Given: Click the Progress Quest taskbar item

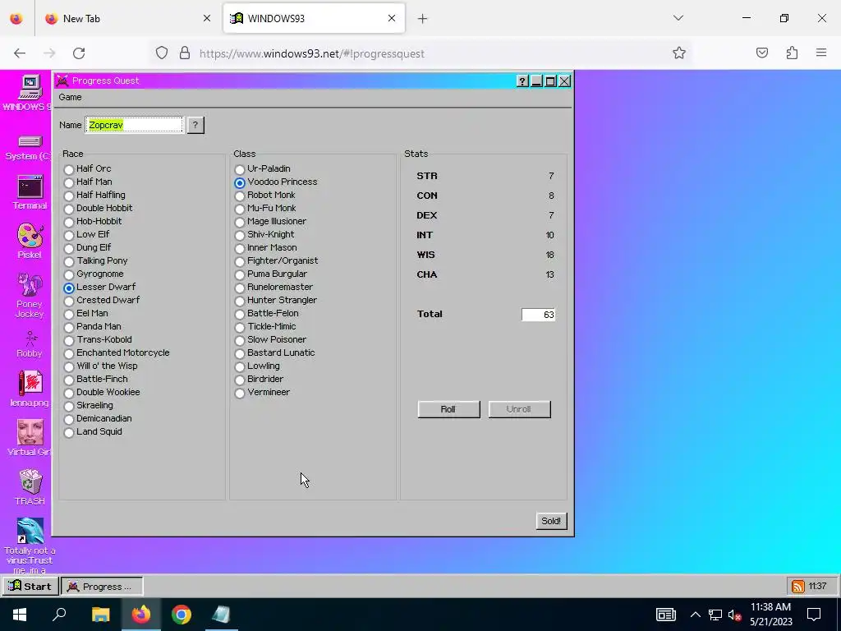Looking at the screenshot, I should coord(102,587).
